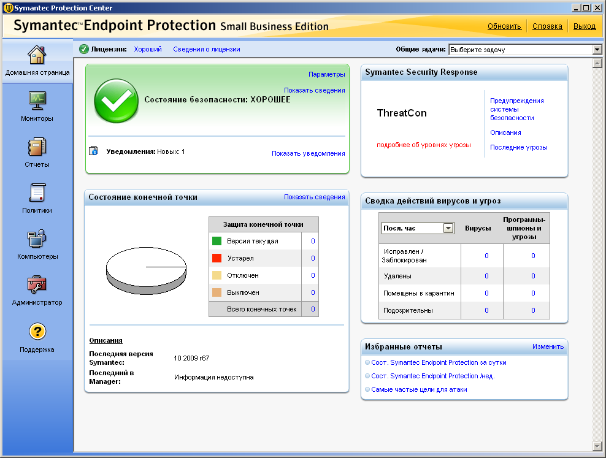Open the Политики policy scroll icon
This screenshot has height=458, width=606.
pos(37,193)
